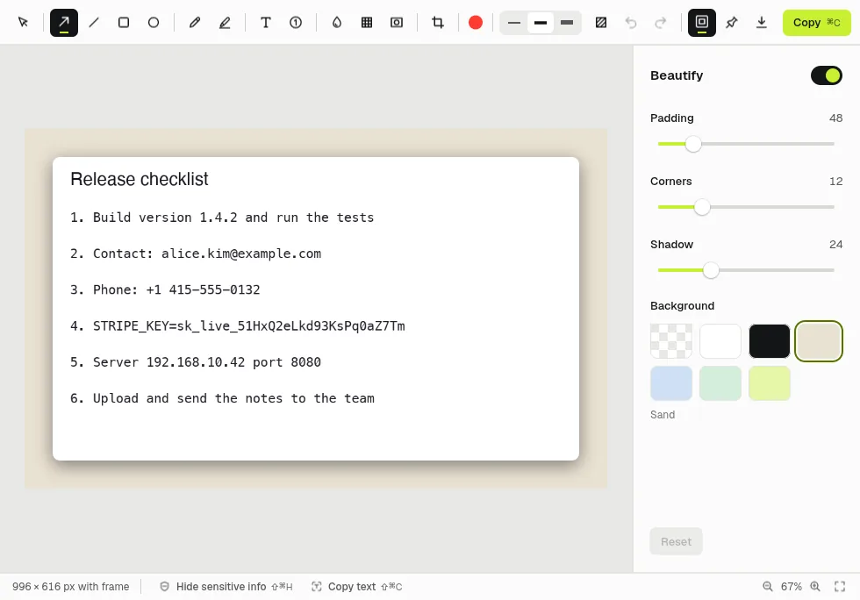Choose the Pixelate grid tool
Viewport: 860px width, 600px height.
pyautogui.click(x=367, y=23)
